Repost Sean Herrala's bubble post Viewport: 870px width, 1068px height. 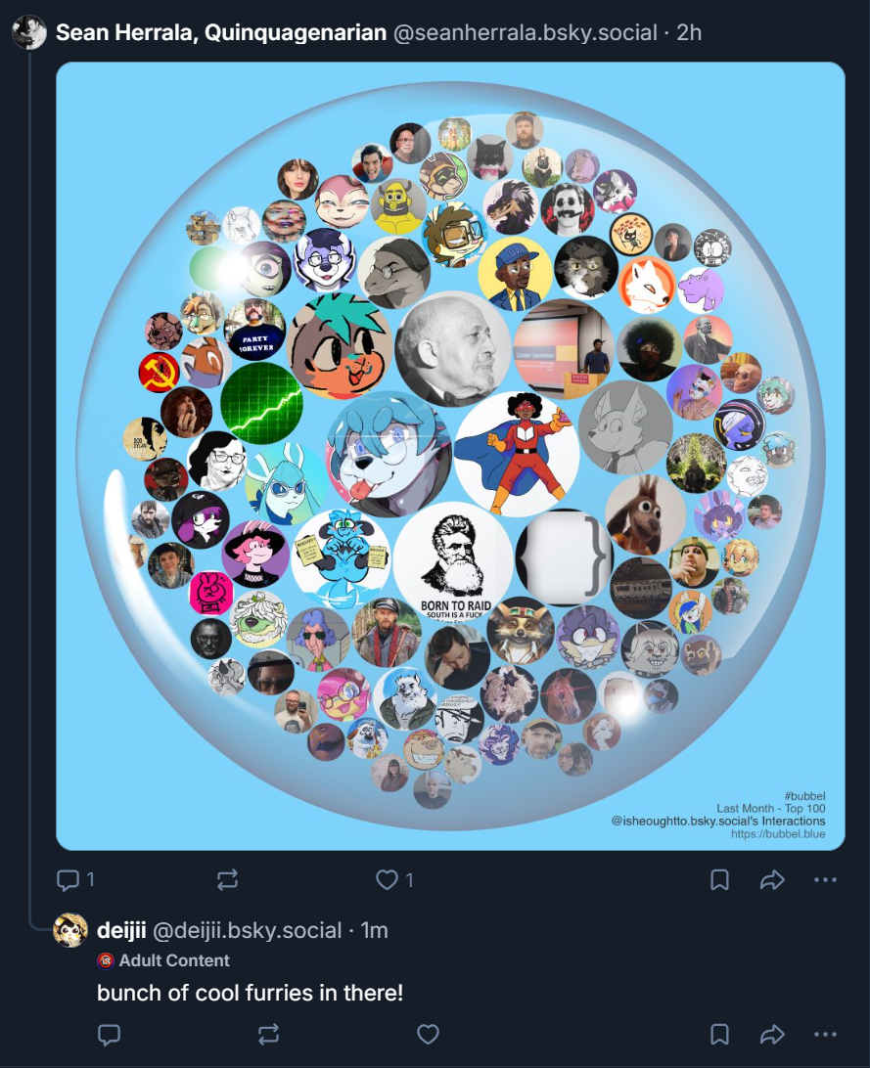(227, 880)
